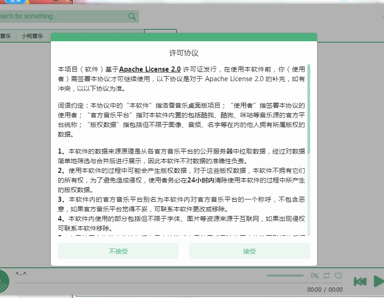
Task: Open the Apache License 2.0 link
Action: point(150,69)
